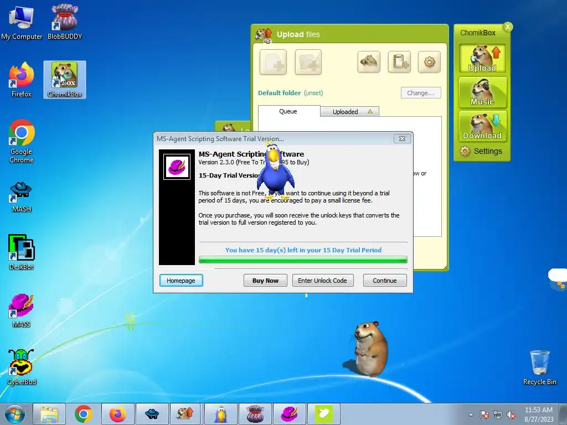
Task: Launch MASS desktop shortcut
Action: [x=22, y=311]
